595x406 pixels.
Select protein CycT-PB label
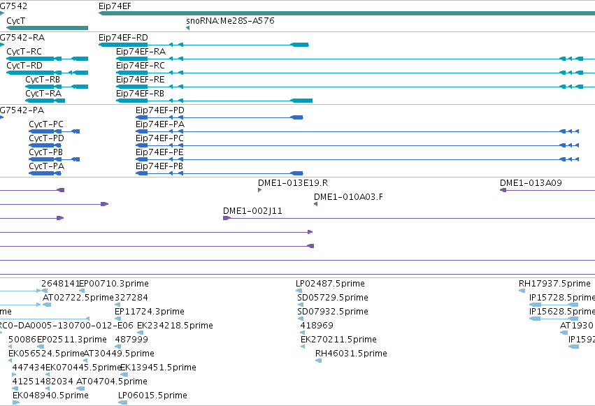coord(45,152)
